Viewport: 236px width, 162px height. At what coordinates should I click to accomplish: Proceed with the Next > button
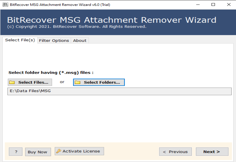[x=212, y=152]
